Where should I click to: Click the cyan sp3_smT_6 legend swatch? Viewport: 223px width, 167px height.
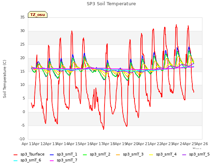(15, 161)
